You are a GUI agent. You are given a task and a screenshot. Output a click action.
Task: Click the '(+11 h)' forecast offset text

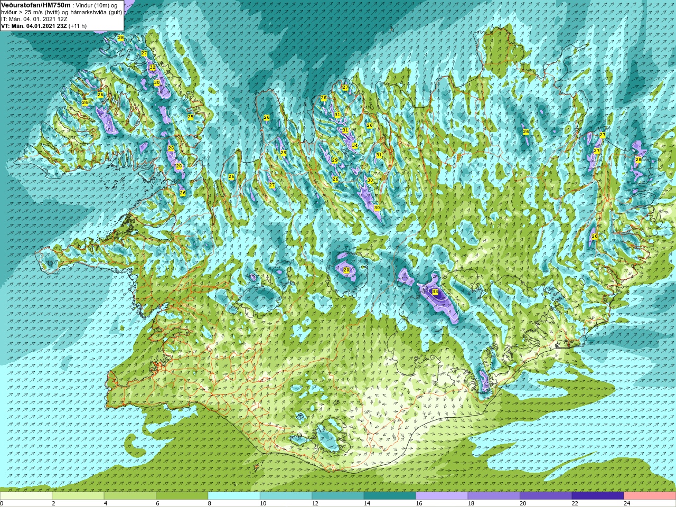78,26
